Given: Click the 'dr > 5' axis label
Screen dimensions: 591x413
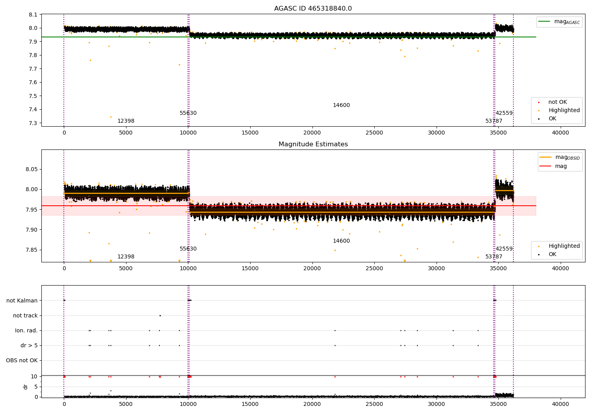Looking at the screenshot, I should pos(29,345).
